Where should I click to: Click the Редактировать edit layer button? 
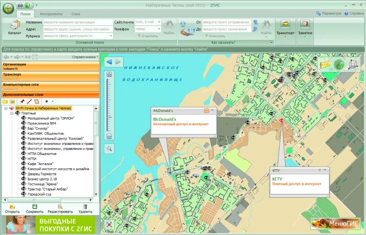point(60,208)
